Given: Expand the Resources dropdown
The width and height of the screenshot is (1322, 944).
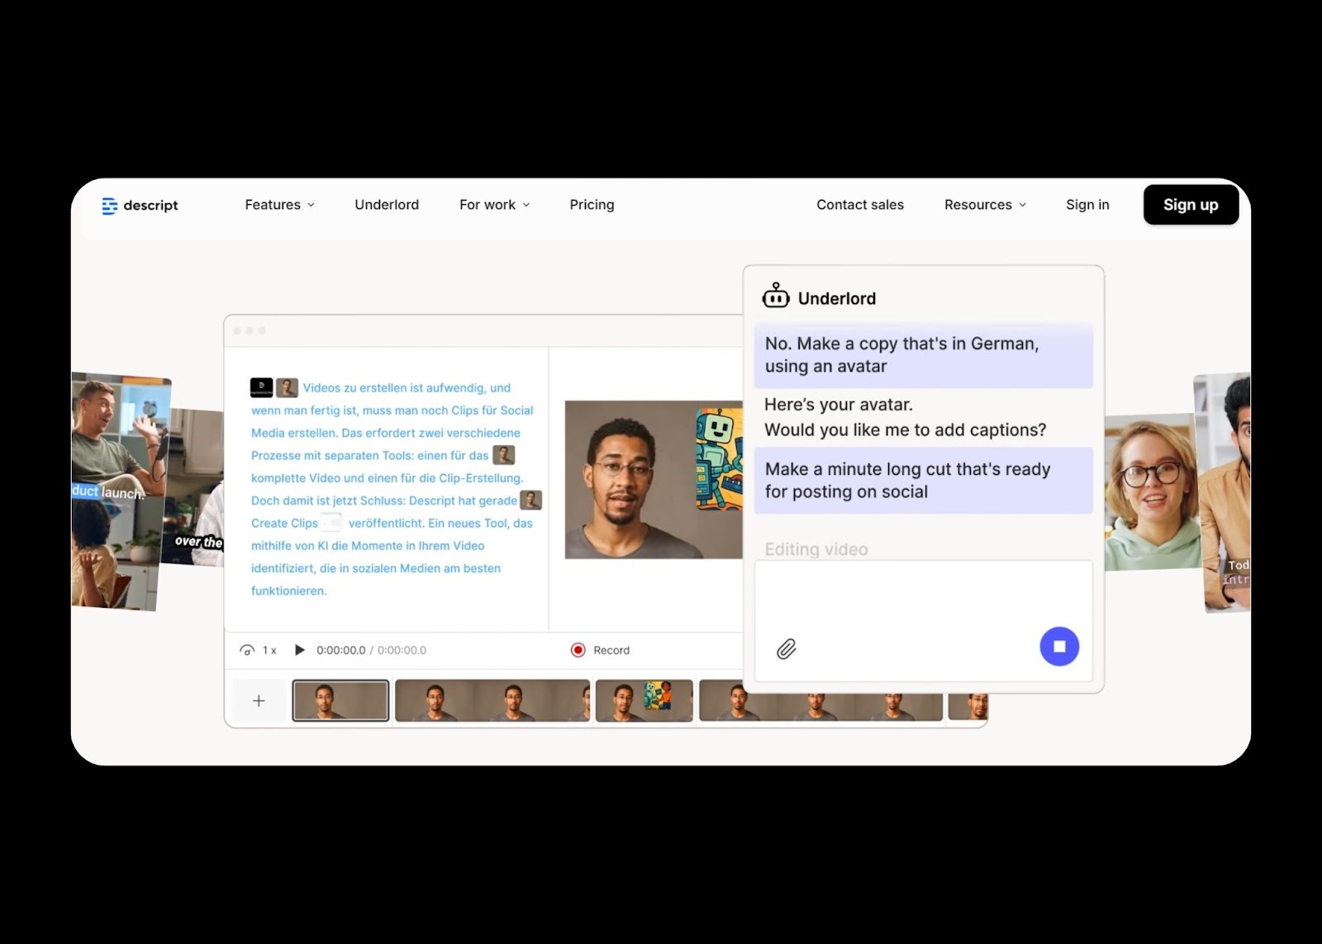Looking at the screenshot, I should pyautogui.click(x=985, y=205).
